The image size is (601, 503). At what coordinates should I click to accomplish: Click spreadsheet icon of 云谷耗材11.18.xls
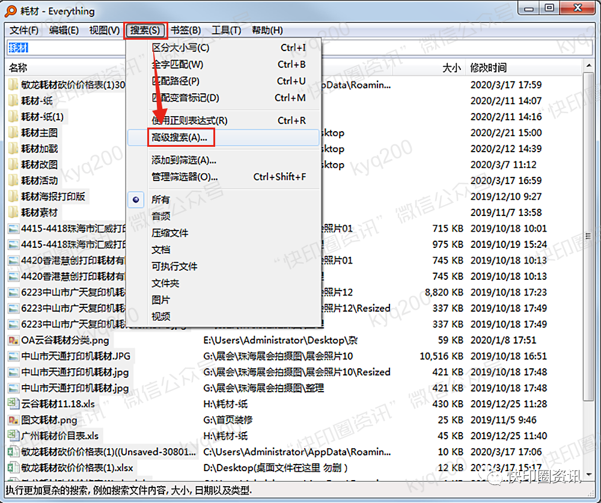click(13, 404)
